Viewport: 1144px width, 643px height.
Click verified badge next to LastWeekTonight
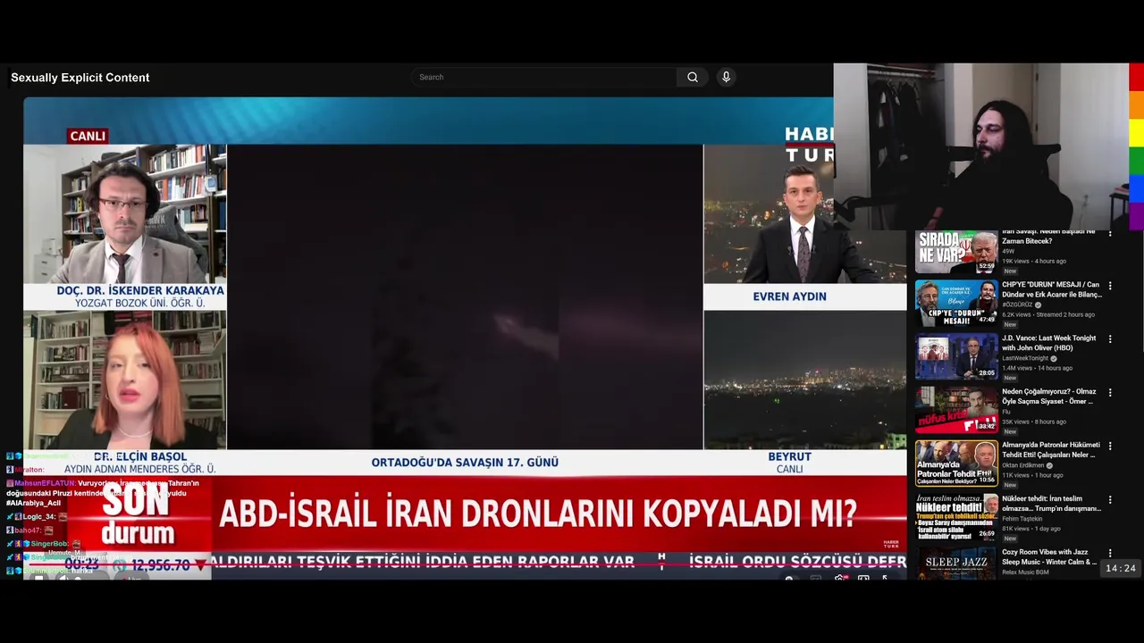tap(1054, 358)
